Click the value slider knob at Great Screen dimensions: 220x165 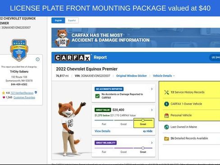pyautogui.click(x=143, y=120)
